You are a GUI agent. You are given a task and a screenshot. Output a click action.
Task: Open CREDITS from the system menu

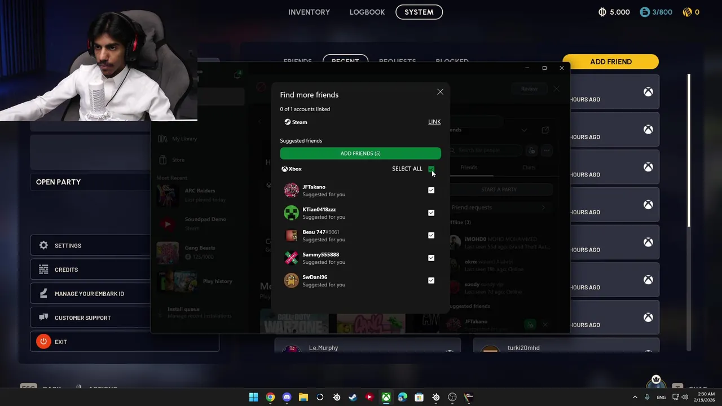(90, 270)
